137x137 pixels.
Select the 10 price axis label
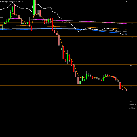(131, 38)
